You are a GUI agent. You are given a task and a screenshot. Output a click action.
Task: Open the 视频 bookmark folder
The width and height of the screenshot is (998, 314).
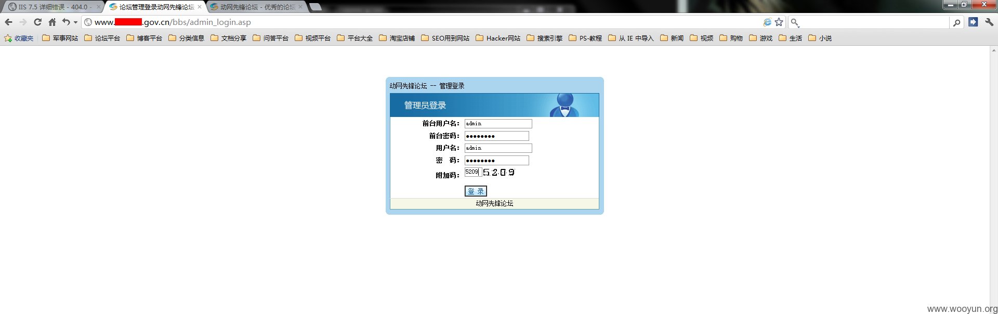point(701,38)
